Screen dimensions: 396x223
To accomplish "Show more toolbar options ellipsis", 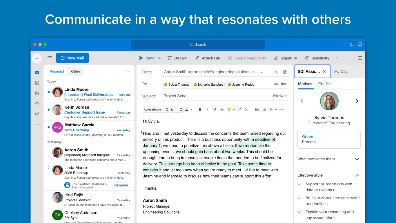I will tap(337, 58).
